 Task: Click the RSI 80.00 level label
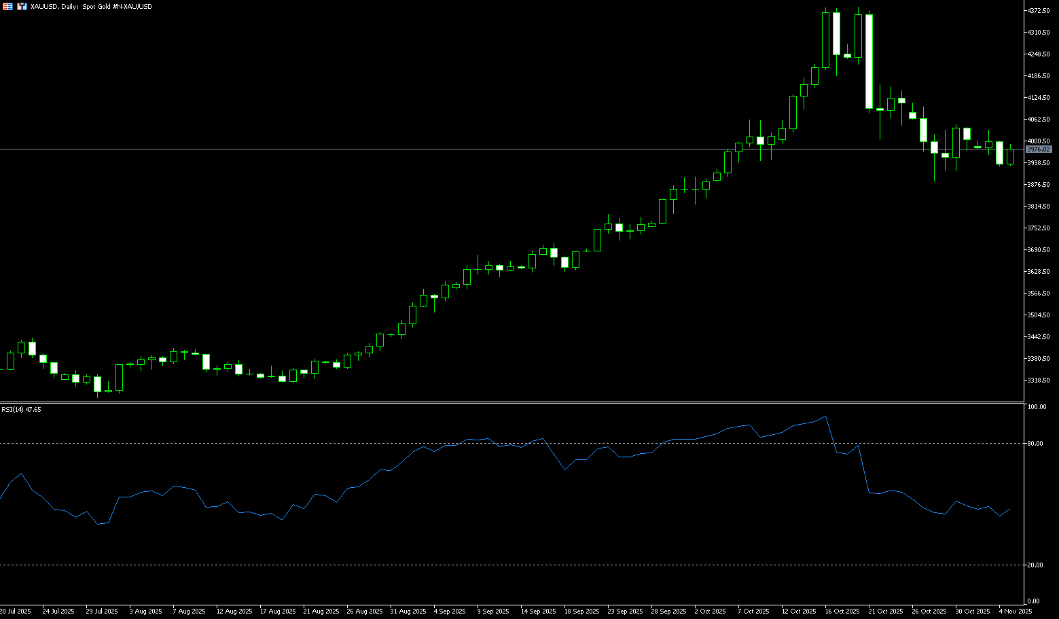1036,444
